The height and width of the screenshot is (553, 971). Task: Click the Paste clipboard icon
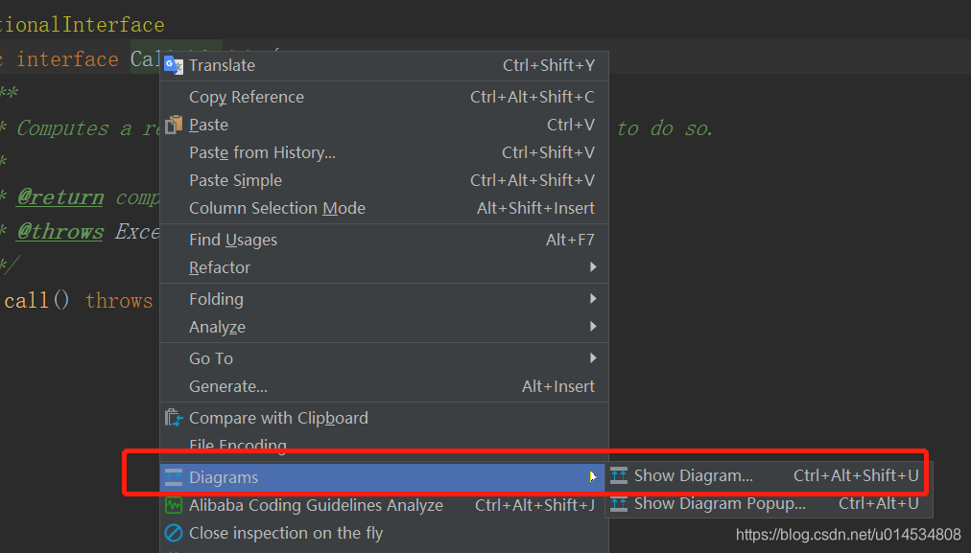click(x=174, y=125)
